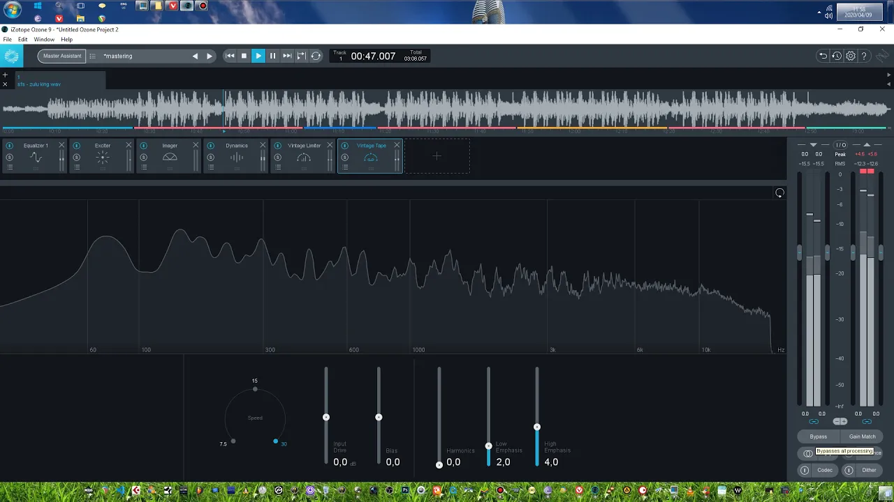This screenshot has width=894, height=502.
Task: Adjust the Low Emphasis slider handle
Action: [489, 446]
